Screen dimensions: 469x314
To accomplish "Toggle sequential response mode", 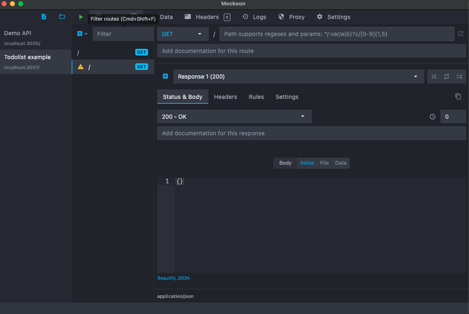I will coord(447,77).
